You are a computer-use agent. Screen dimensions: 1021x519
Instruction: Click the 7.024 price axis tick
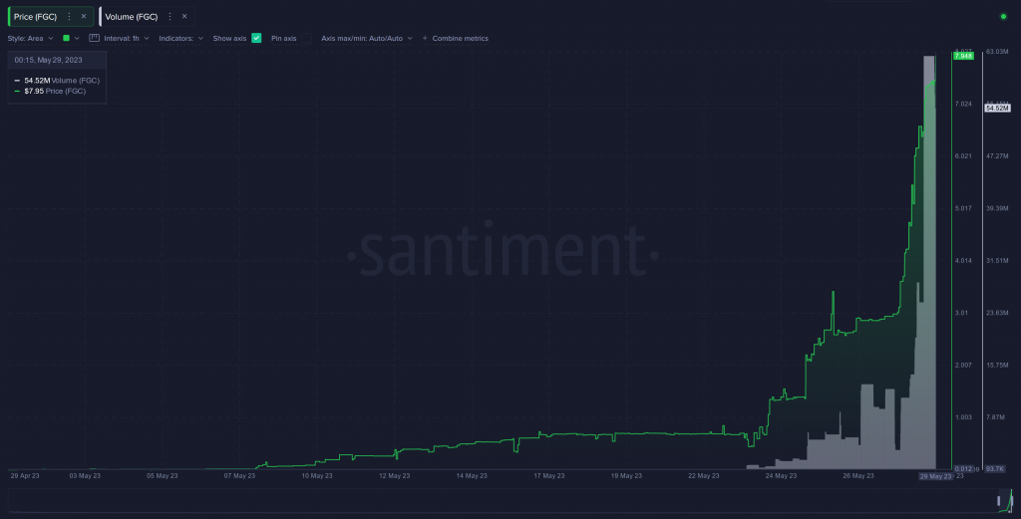[x=963, y=104]
